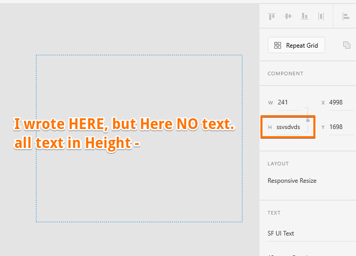
Task: Click the orange "I wrote HERE" annotation text
Action: pyautogui.click(x=123, y=124)
